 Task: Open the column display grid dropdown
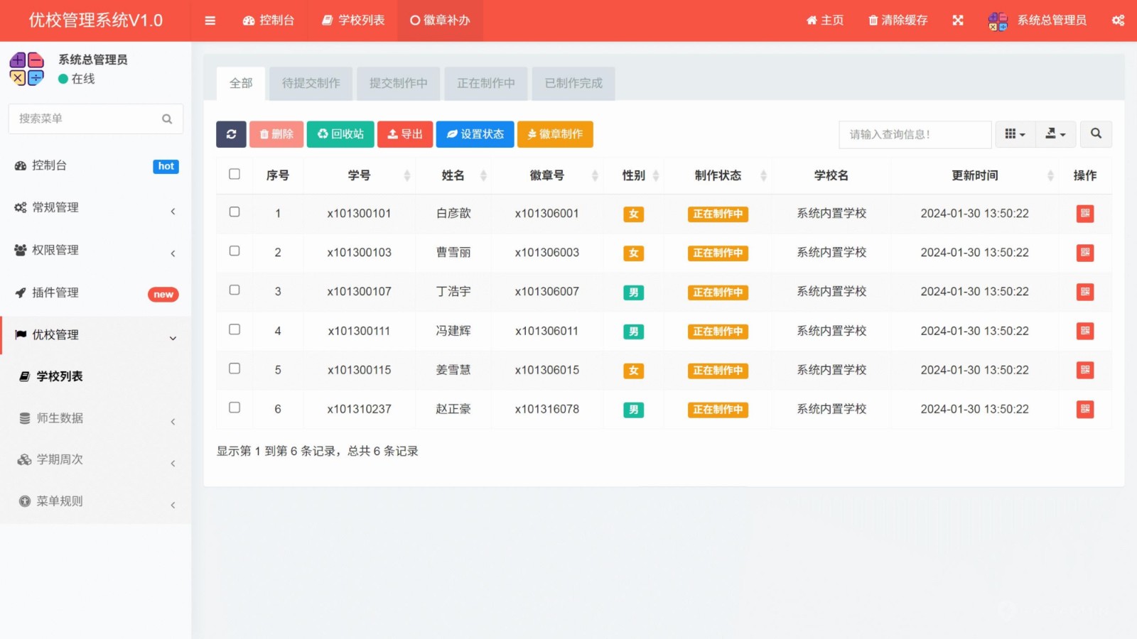tap(1015, 134)
